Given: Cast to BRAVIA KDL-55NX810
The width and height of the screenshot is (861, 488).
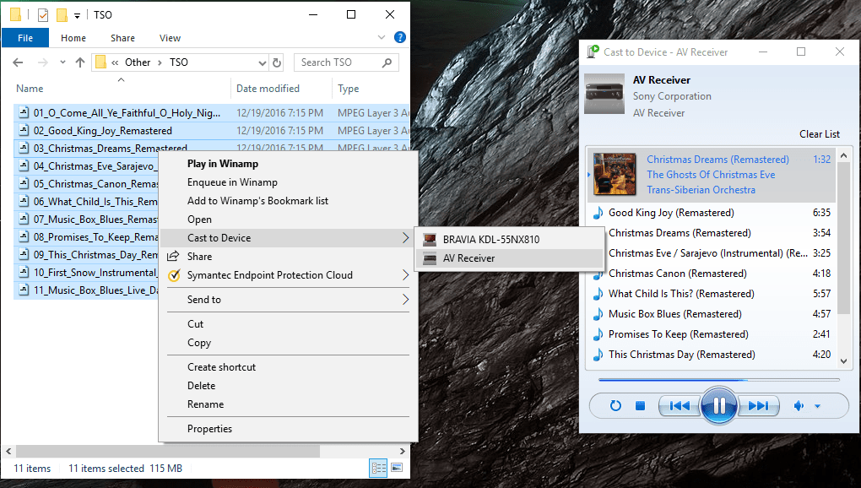Looking at the screenshot, I should pos(491,239).
